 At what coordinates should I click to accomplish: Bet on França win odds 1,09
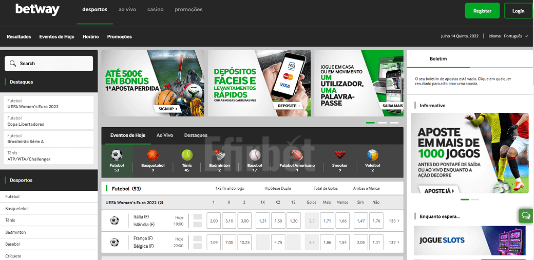(214, 243)
